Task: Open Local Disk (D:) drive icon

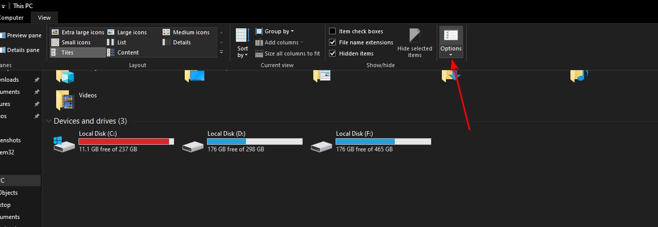Action: pos(193,146)
